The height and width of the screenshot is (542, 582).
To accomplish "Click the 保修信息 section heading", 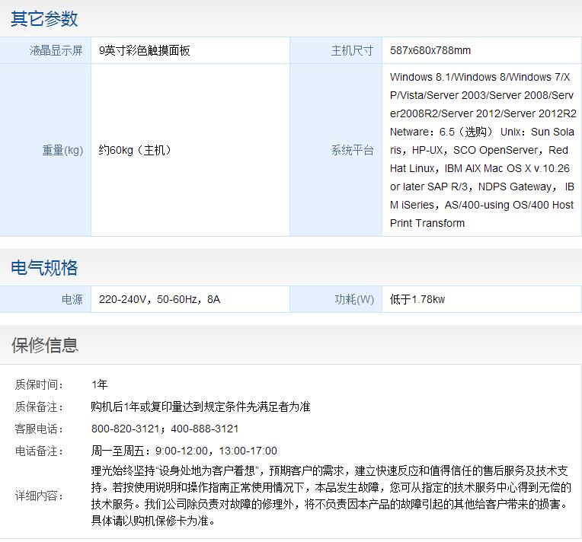I will pyautogui.click(x=45, y=346).
